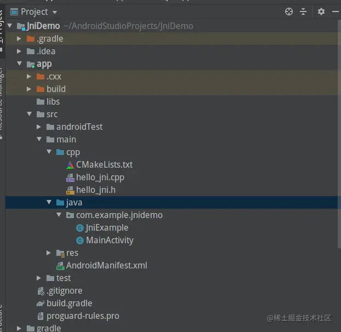Select the AndroidManifest.xml file name
Viewport: 341px width, 332px height.
107,265
